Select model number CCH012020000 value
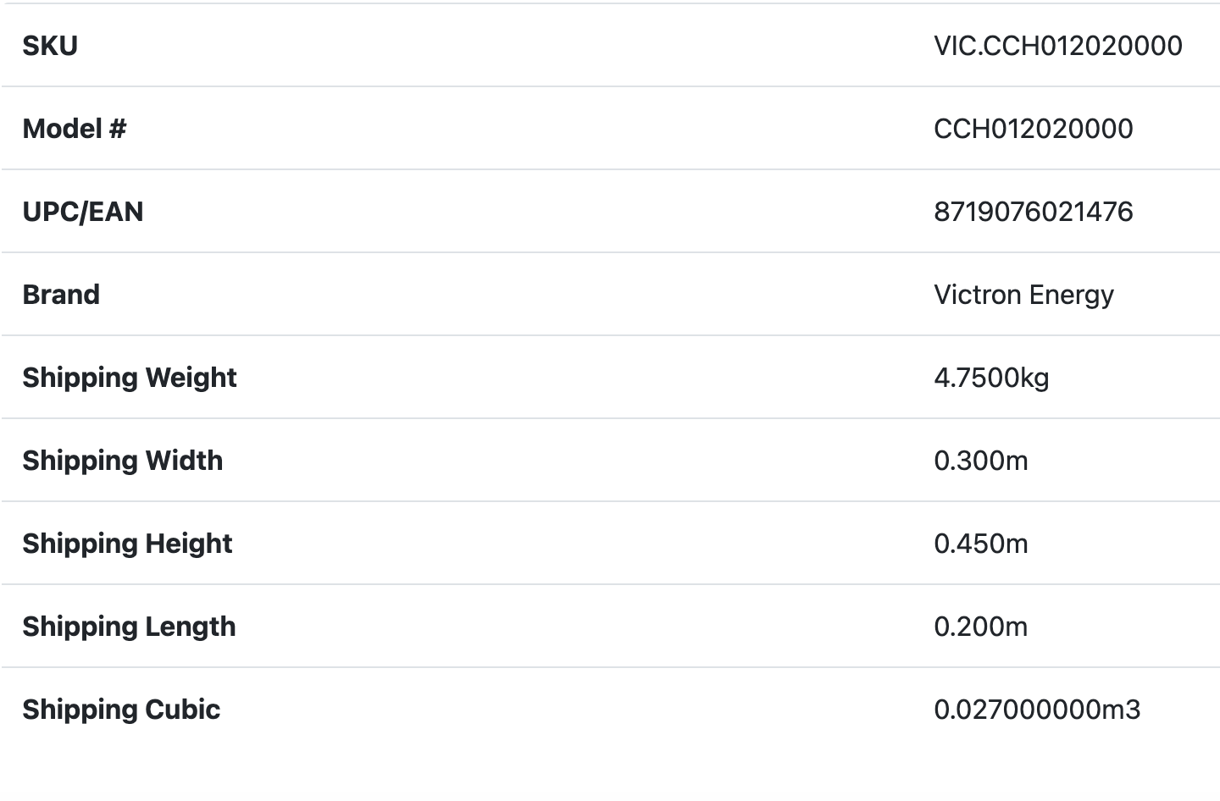This screenshot has width=1220, height=801. point(1033,129)
